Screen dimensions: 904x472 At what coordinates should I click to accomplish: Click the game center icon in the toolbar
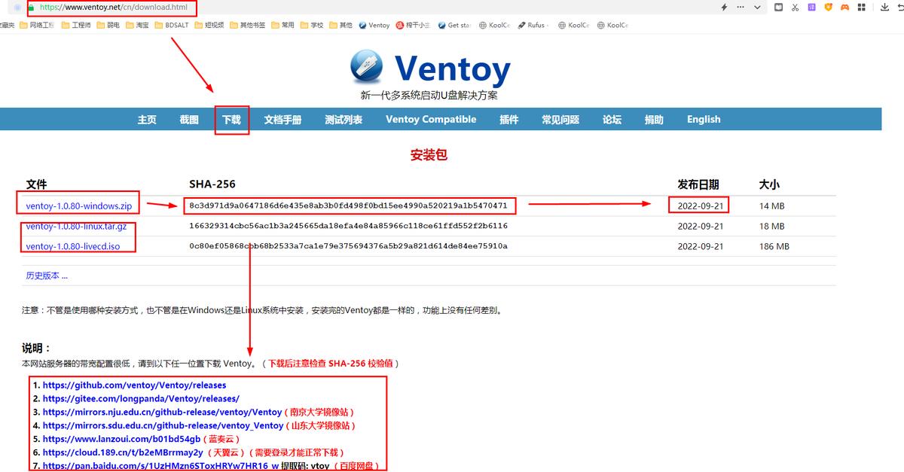tap(845, 8)
